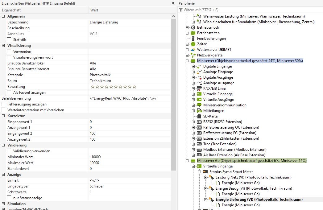The width and height of the screenshot is (323, 210).
Task: Set the Bewertung star rating
Action: click(113, 87)
